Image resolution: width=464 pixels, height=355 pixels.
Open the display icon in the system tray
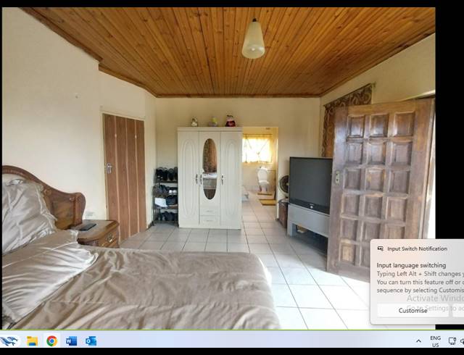coord(452,341)
